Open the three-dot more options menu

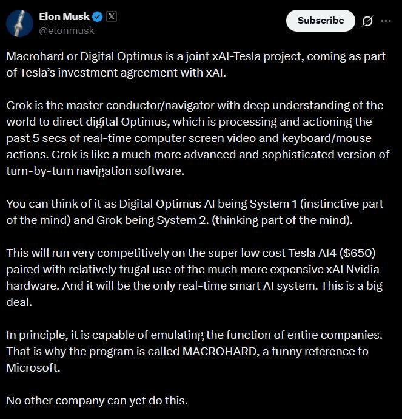click(x=386, y=21)
